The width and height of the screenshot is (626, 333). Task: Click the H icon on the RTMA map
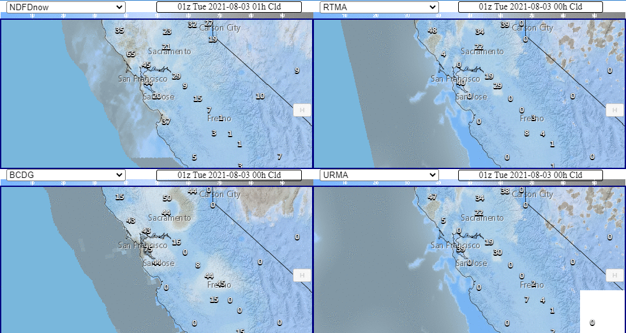614,110
